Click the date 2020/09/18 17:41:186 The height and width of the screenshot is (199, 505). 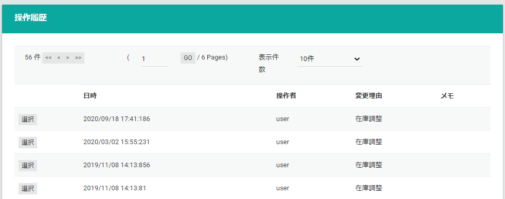pos(117,119)
